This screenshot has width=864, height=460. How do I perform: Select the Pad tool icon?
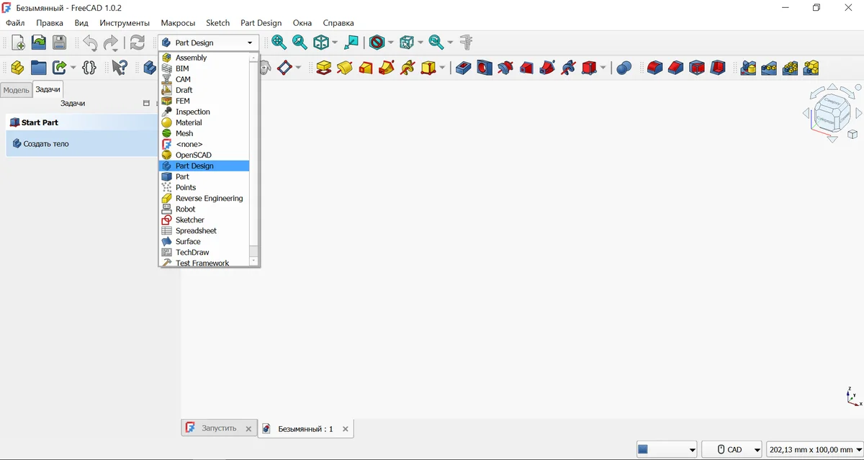pyautogui.click(x=324, y=68)
